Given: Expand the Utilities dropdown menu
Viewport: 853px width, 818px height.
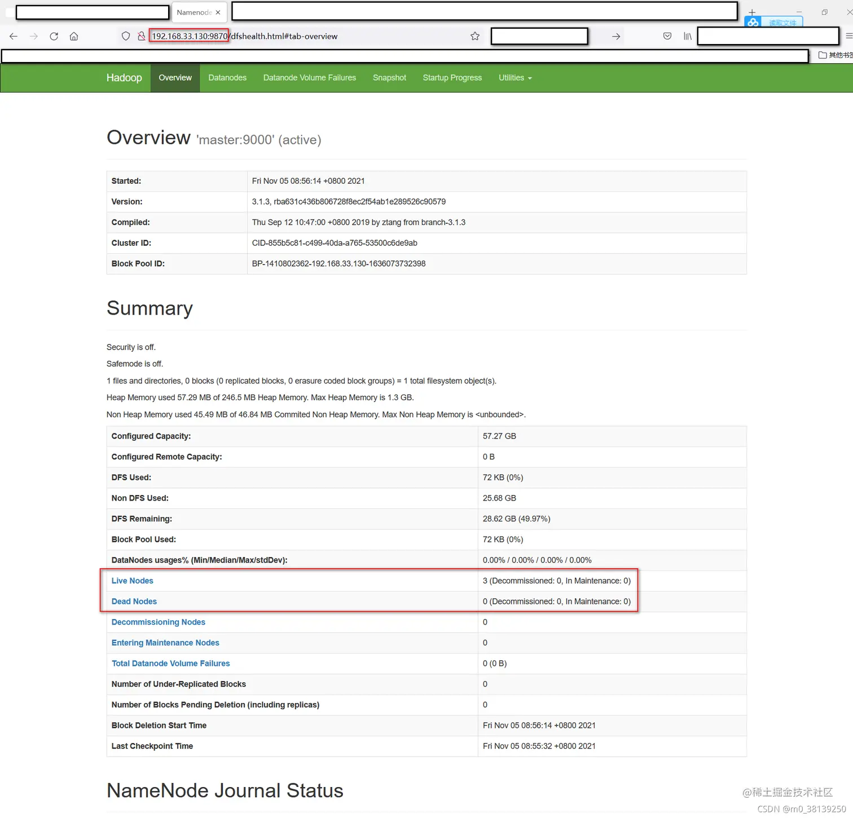Looking at the screenshot, I should (x=515, y=78).
